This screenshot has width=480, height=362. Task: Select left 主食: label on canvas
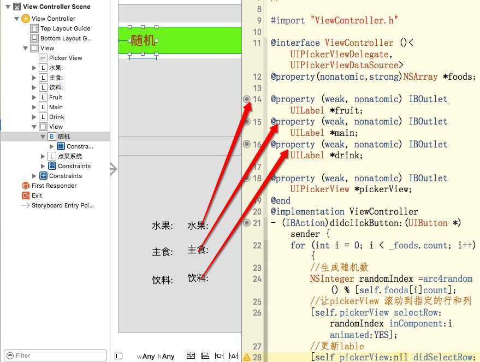pyautogui.click(x=162, y=252)
